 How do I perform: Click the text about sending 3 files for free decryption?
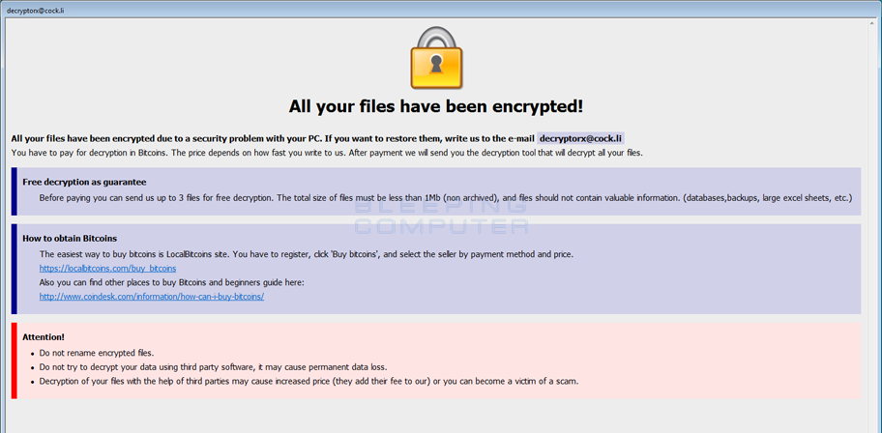click(446, 198)
